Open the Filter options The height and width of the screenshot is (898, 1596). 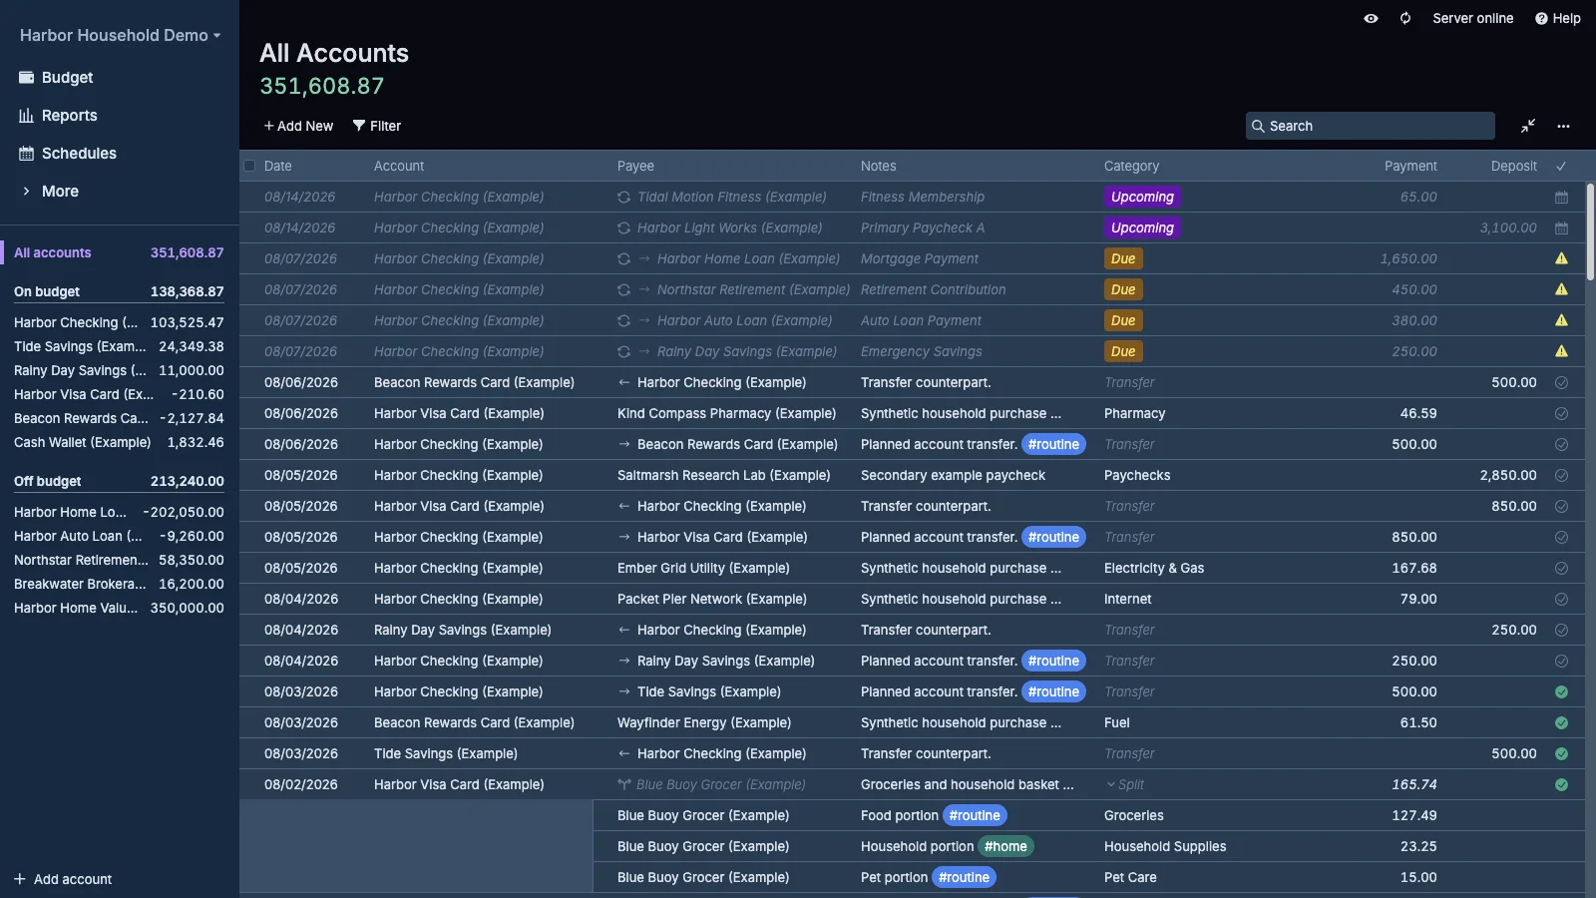click(x=376, y=126)
